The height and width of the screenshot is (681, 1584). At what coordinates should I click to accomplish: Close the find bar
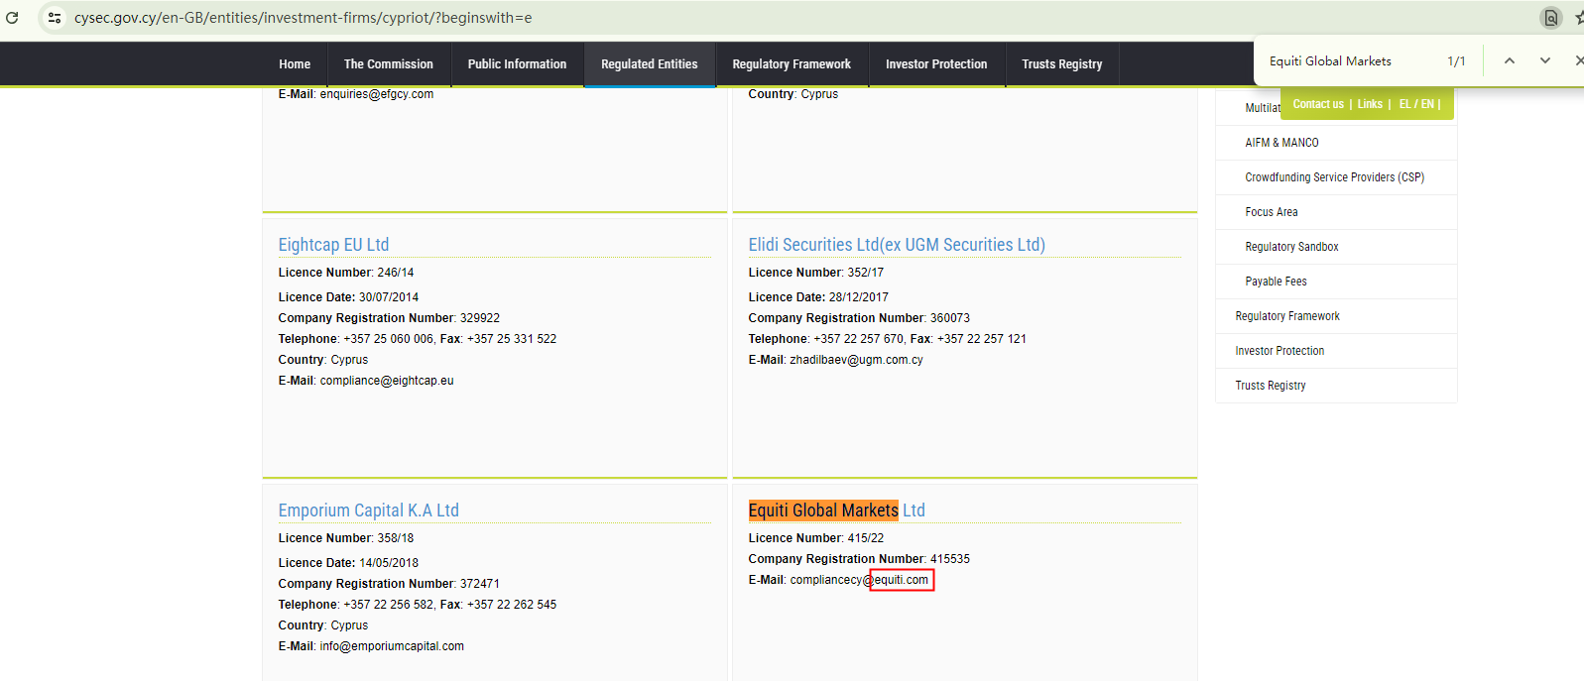[1578, 60]
